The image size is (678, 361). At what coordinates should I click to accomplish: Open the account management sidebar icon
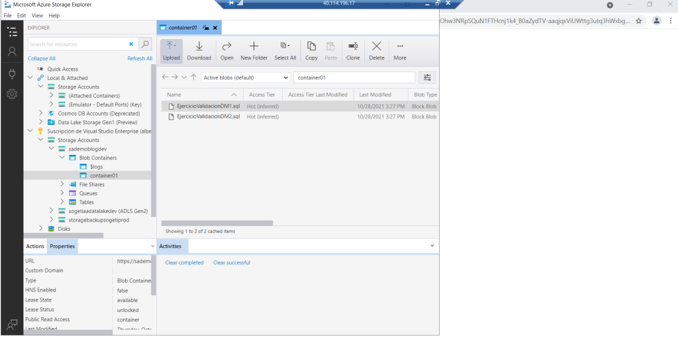[12, 52]
